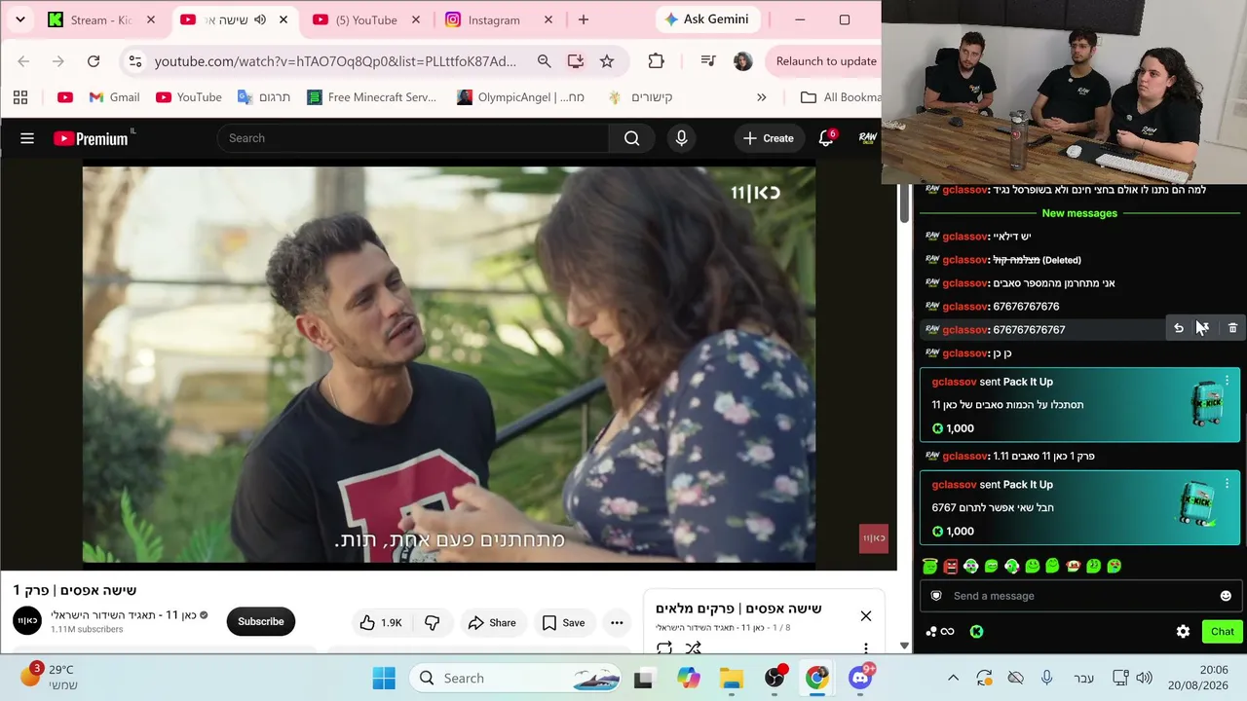
Task: Reload the page in Chrome
Action: pyautogui.click(x=94, y=61)
